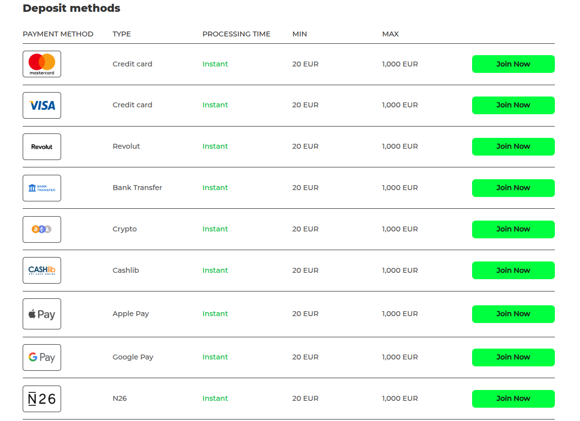Click the Cashlib logo icon

42,270
